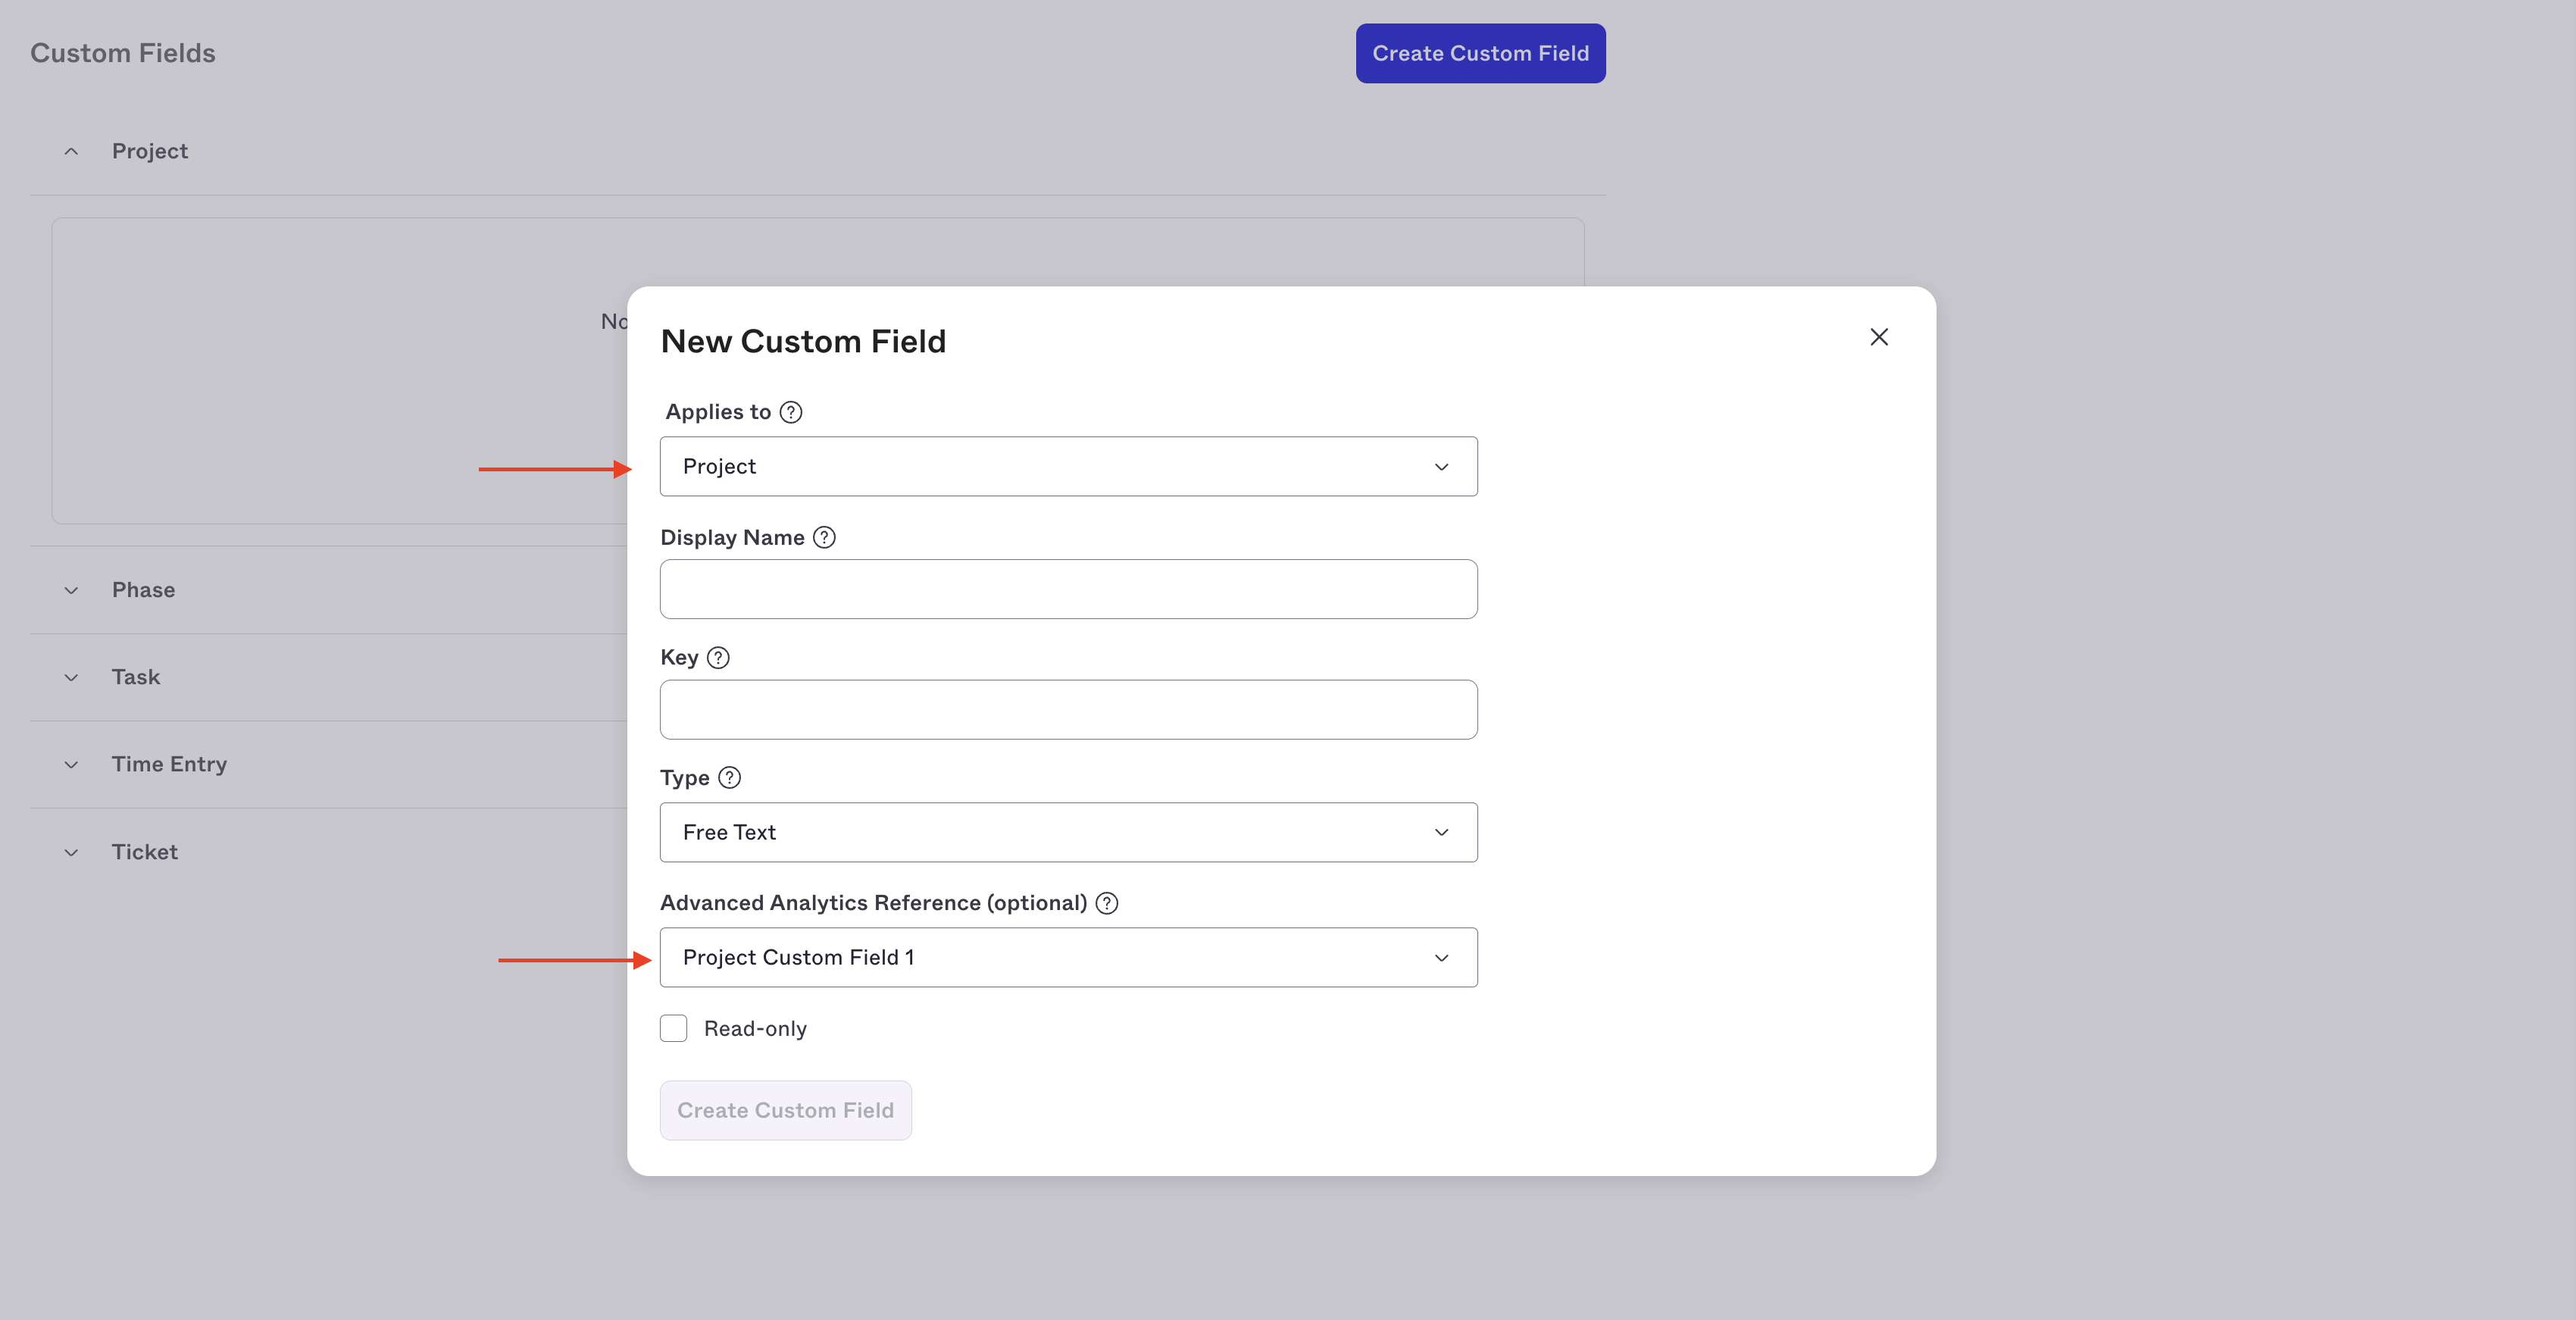Click the help icon beside Display Name
Viewport: 2576px width, 1320px height.
pos(824,537)
